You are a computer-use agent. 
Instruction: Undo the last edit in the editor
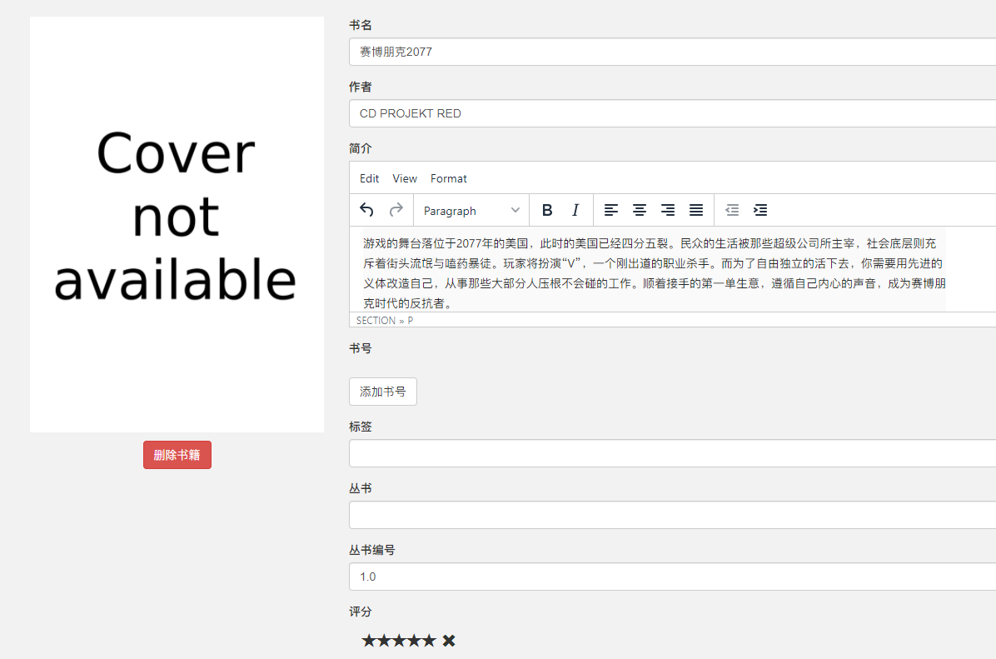(x=366, y=210)
